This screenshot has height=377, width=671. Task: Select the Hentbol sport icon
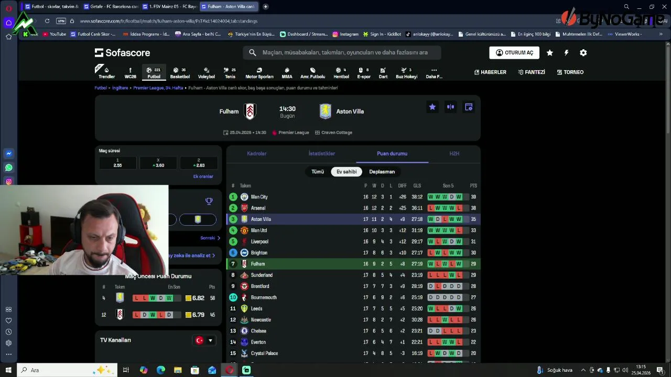click(x=341, y=73)
